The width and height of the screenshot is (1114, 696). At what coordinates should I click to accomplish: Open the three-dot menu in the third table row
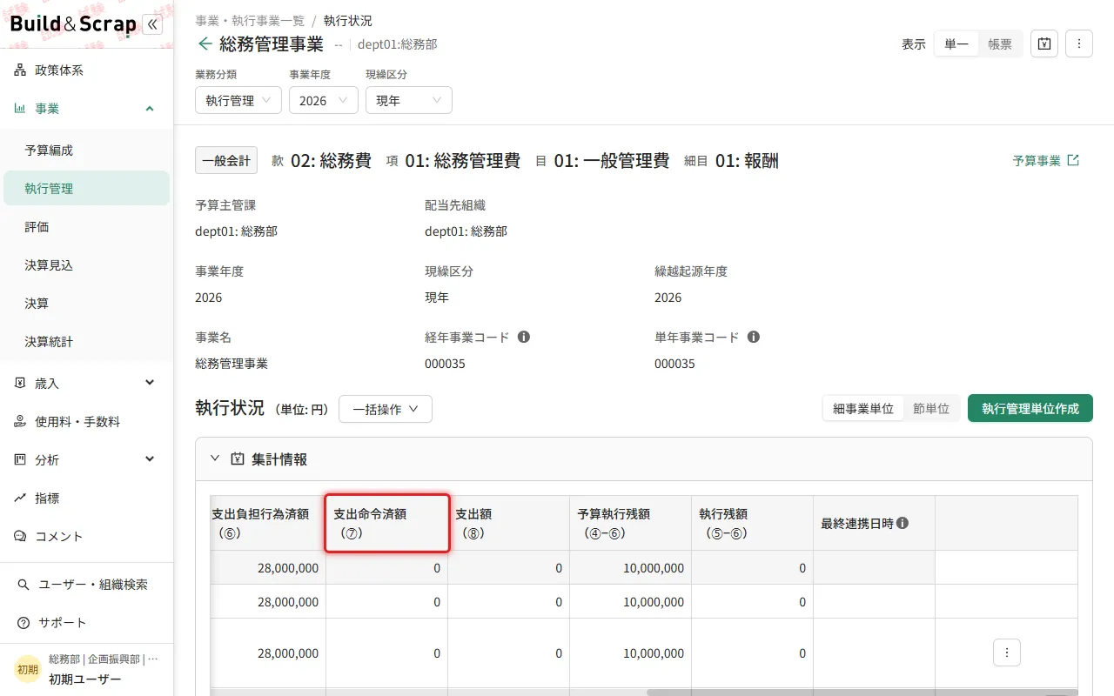[1006, 652]
